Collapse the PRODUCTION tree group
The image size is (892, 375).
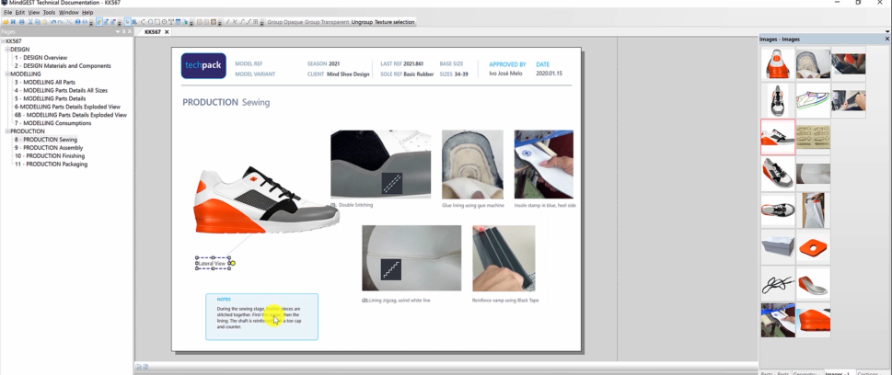click(7, 131)
